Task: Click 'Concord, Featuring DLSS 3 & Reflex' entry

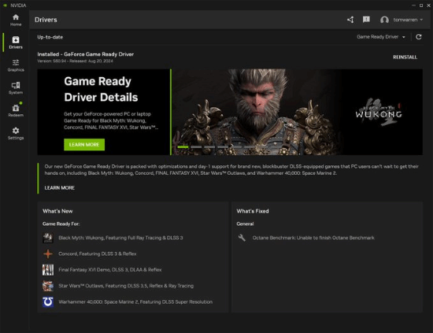Action: (98, 253)
